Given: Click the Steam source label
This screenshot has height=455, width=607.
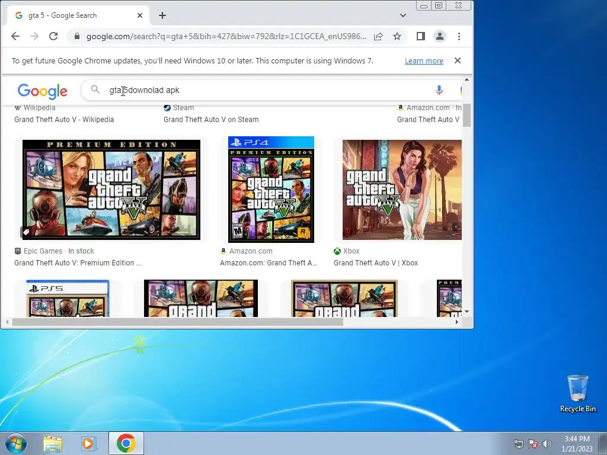Looking at the screenshot, I should (x=184, y=108).
